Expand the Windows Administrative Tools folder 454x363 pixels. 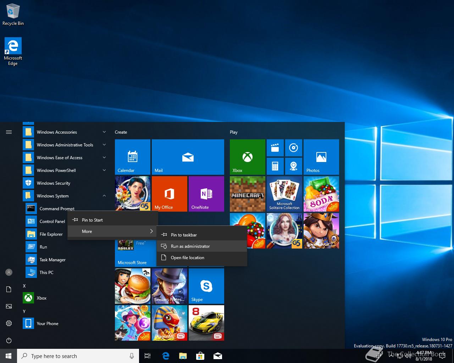point(66,145)
